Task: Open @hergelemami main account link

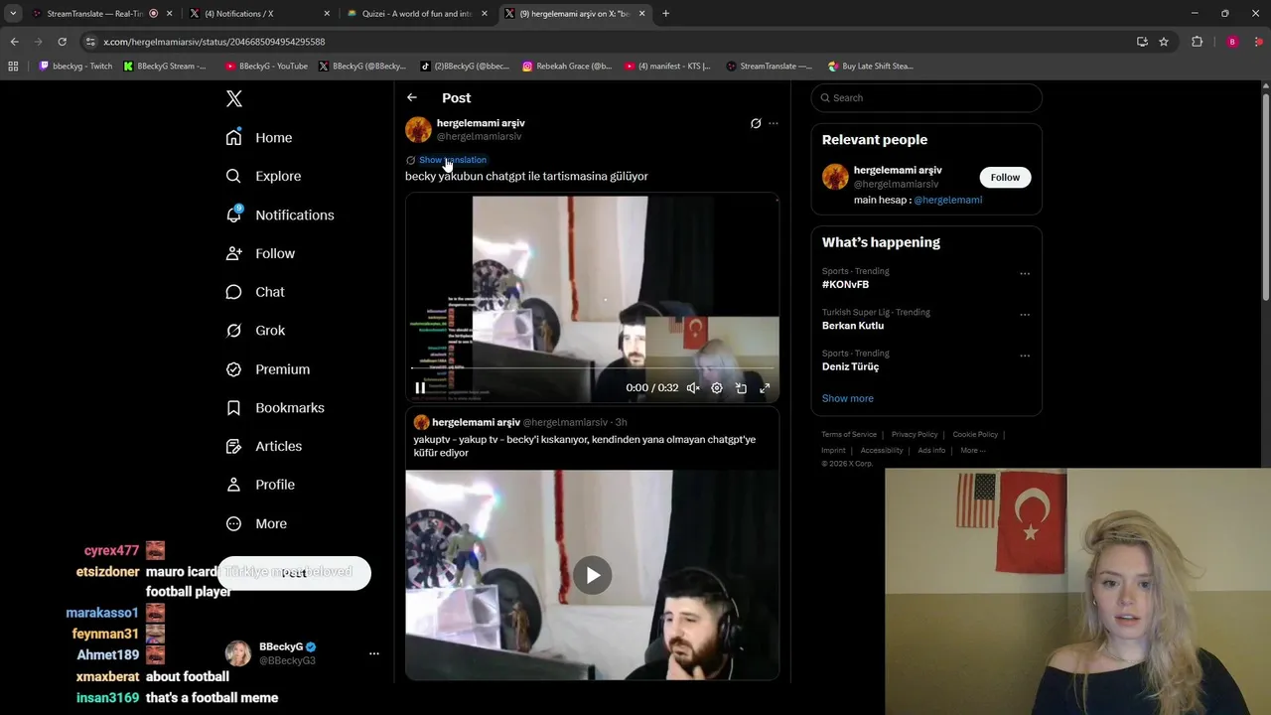Action: tap(947, 200)
